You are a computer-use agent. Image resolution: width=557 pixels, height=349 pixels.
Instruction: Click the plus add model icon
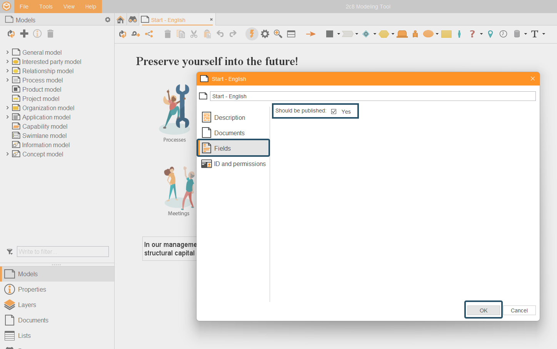(x=24, y=34)
